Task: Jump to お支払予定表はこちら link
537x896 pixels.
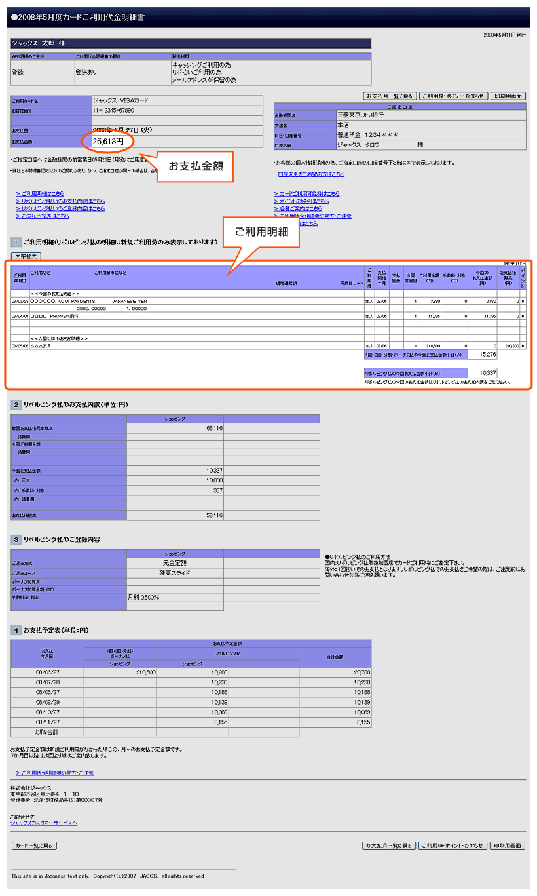Action: [x=43, y=216]
